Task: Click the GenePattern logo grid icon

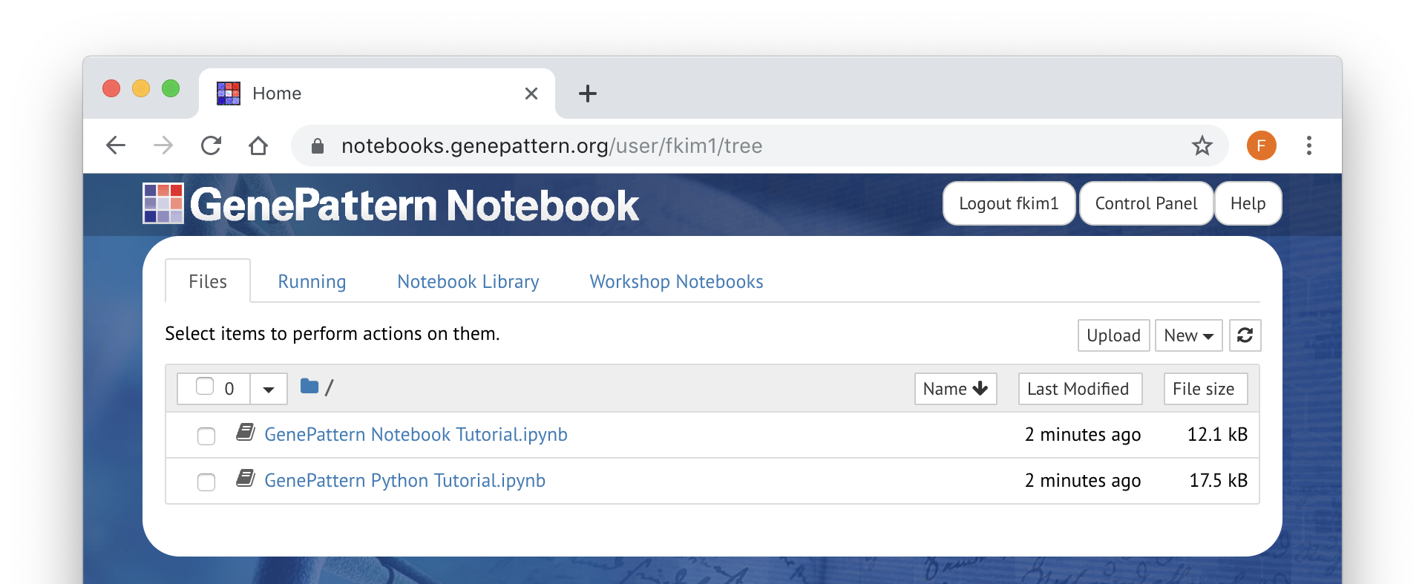Action: click(163, 203)
